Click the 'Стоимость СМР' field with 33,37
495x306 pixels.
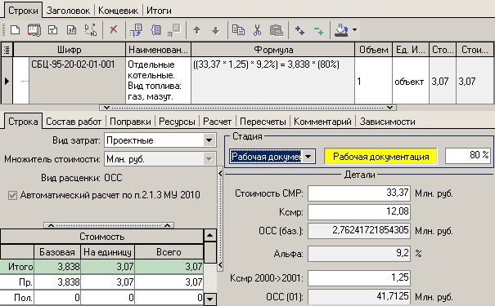click(359, 193)
